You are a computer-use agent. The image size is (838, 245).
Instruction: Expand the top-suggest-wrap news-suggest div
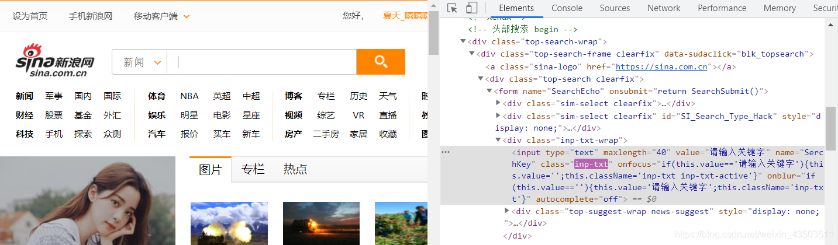coord(507,211)
